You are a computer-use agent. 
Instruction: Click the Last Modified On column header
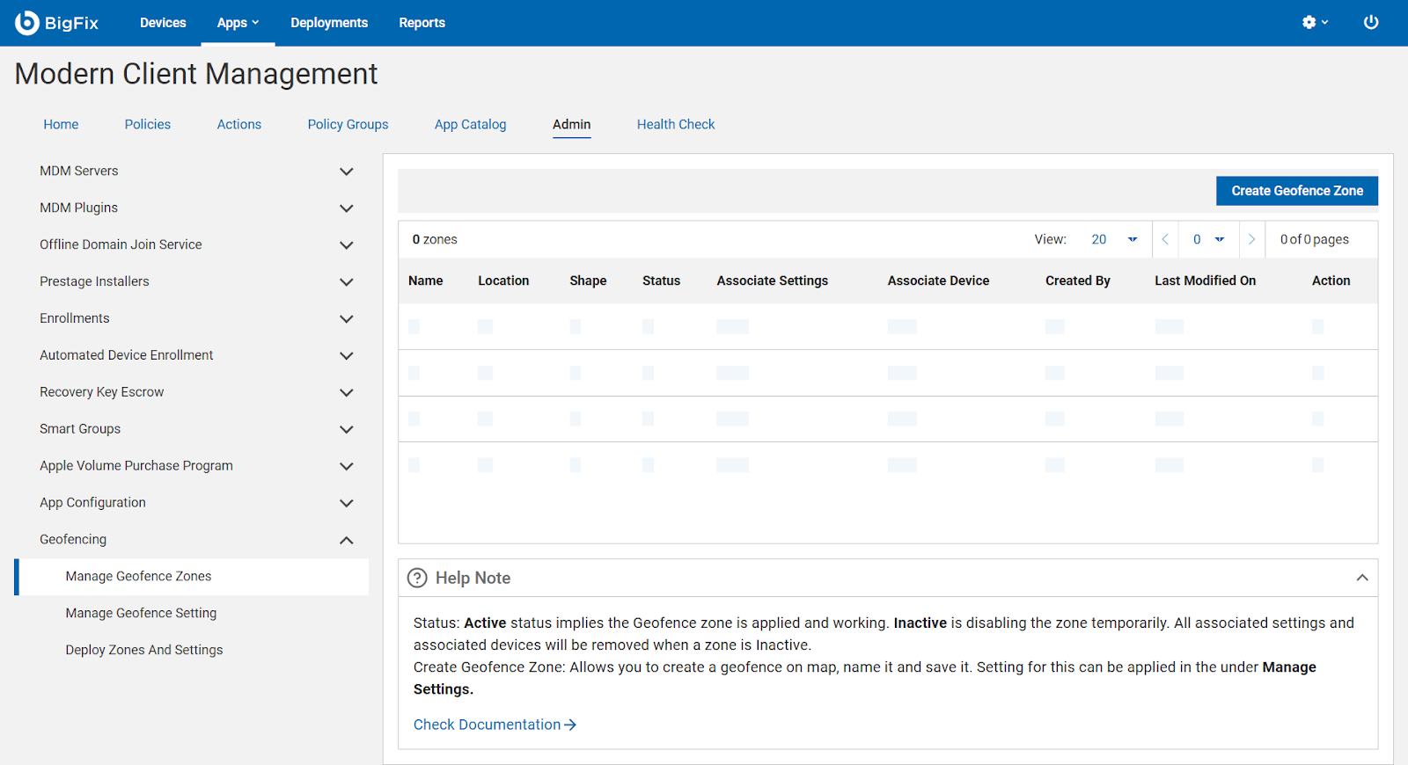tap(1205, 280)
